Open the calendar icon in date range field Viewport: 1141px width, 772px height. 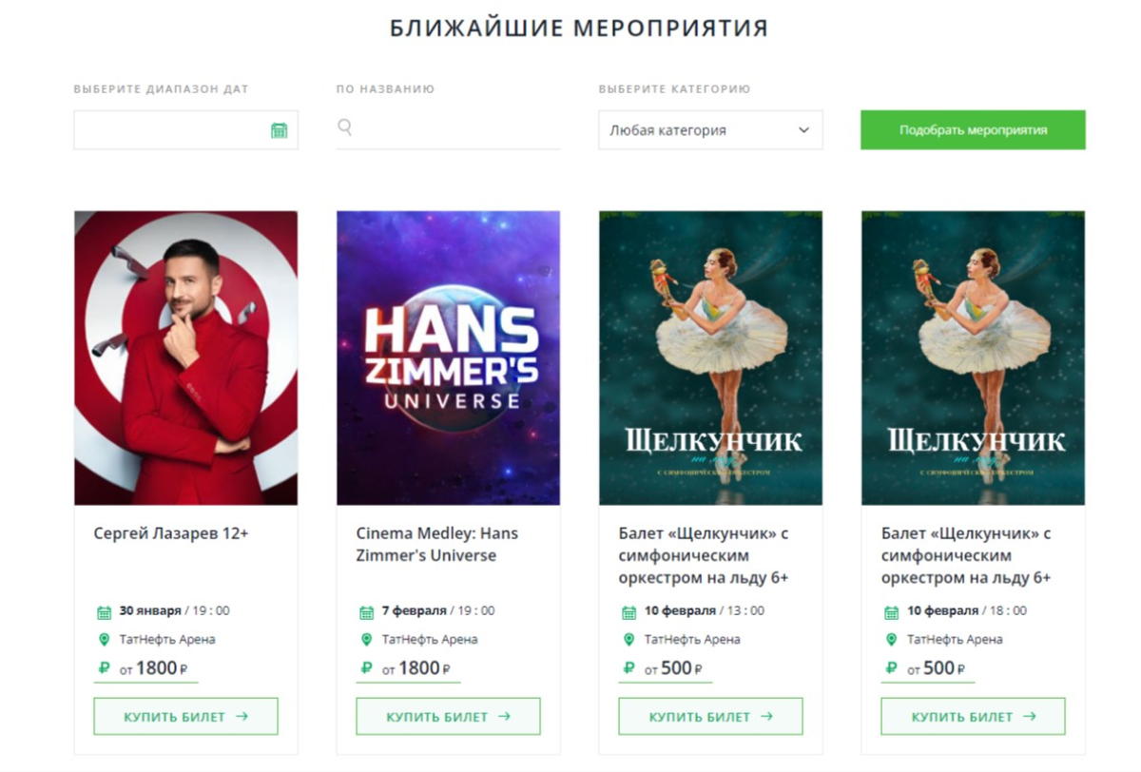click(279, 130)
